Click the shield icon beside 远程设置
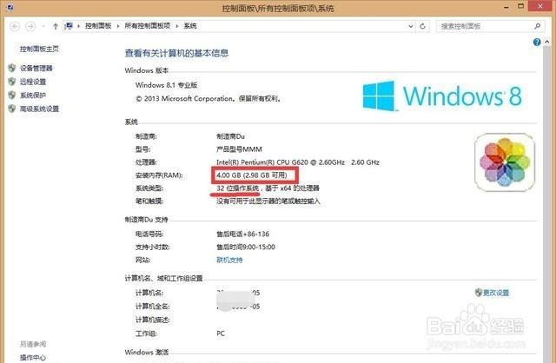556x363 pixels. [12, 82]
